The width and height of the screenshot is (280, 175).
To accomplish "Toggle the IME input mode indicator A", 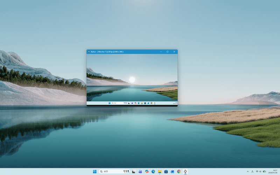I will coord(252,171).
